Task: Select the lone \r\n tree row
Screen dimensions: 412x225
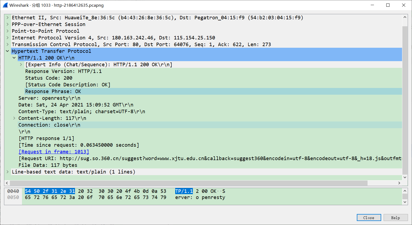Action: 210,132
